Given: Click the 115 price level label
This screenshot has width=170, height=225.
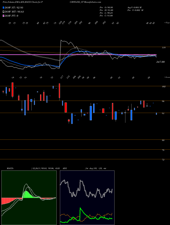Looking at the screenshot, I should (x=164, y=48).
